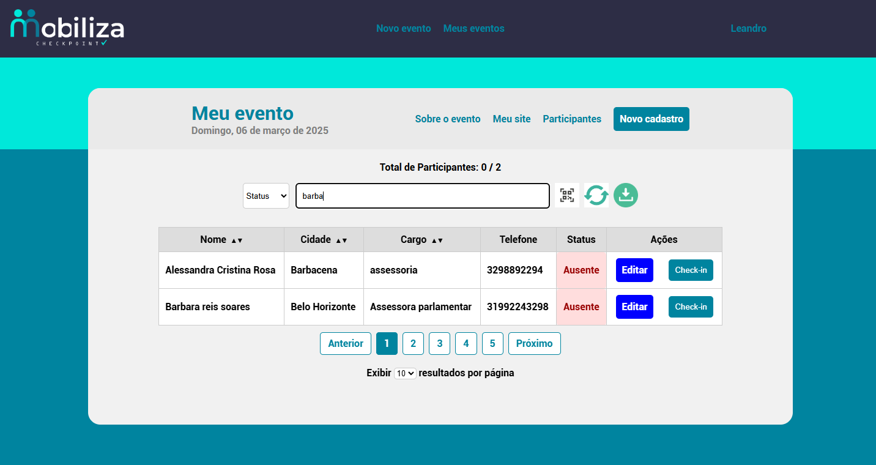Click the green refresh arrows icon
The width and height of the screenshot is (876, 465).
coord(596,195)
